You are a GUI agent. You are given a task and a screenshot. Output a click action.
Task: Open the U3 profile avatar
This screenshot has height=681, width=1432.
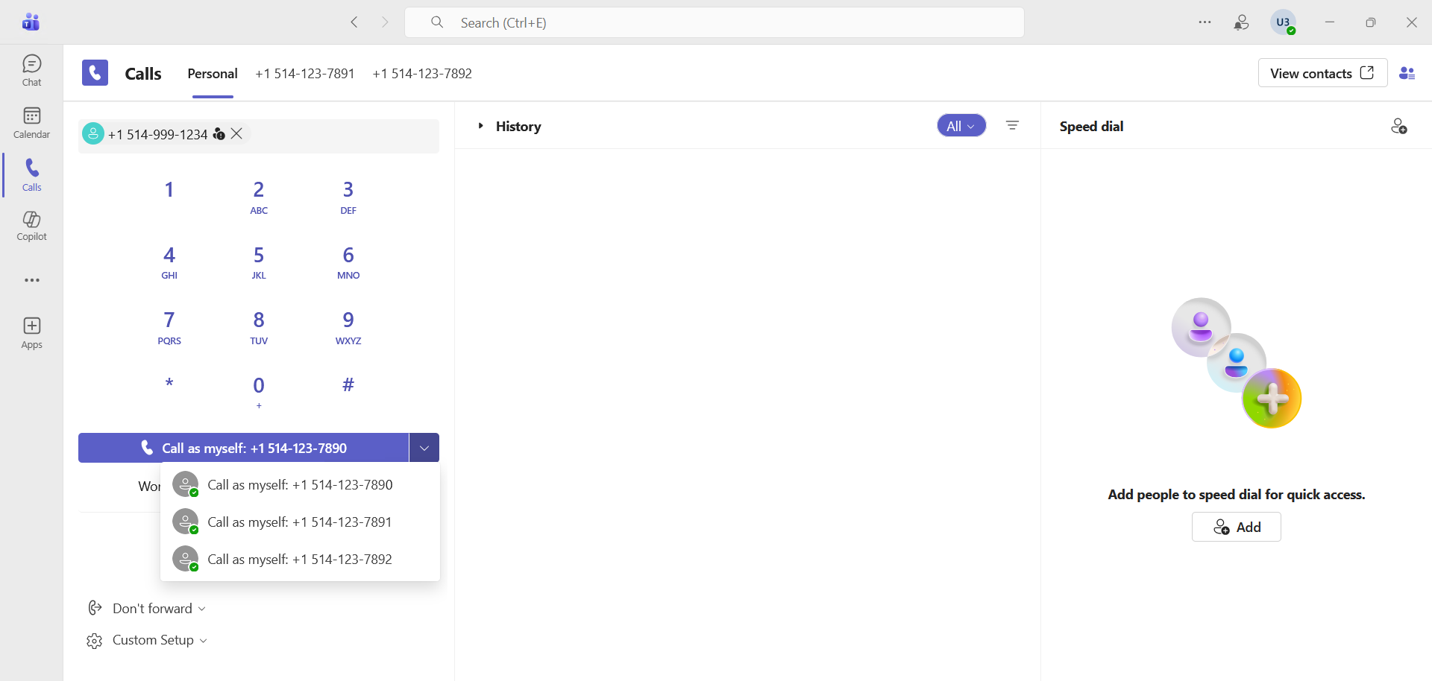(x=1284, y=22)
